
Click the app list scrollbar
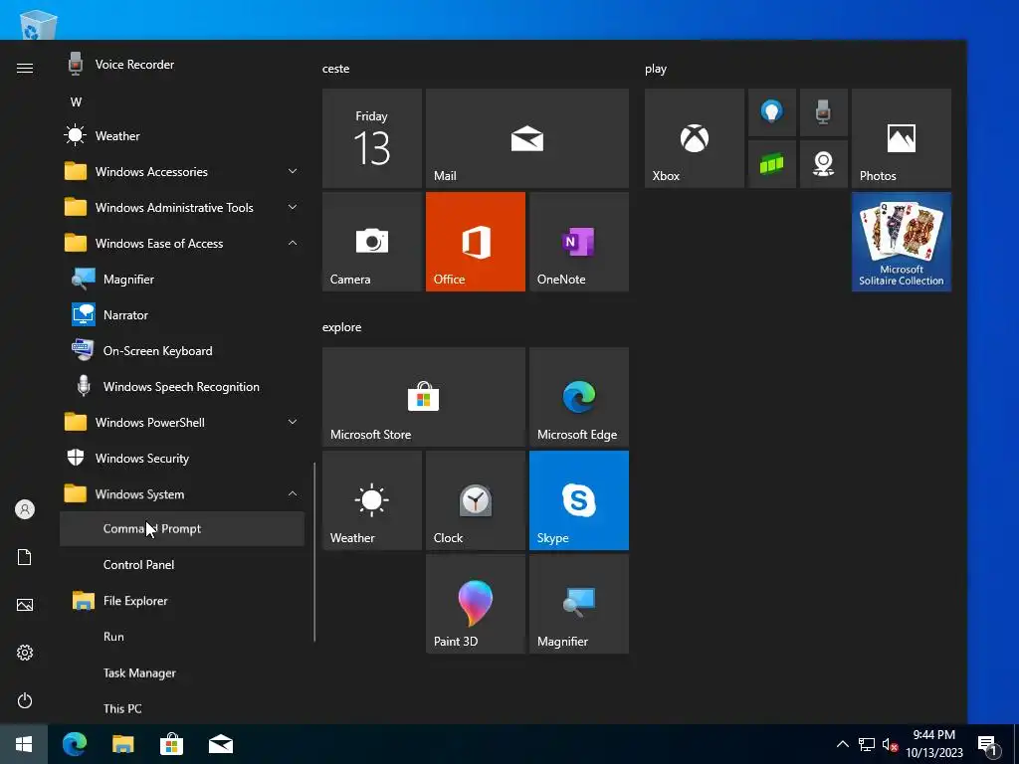[314, 552]
